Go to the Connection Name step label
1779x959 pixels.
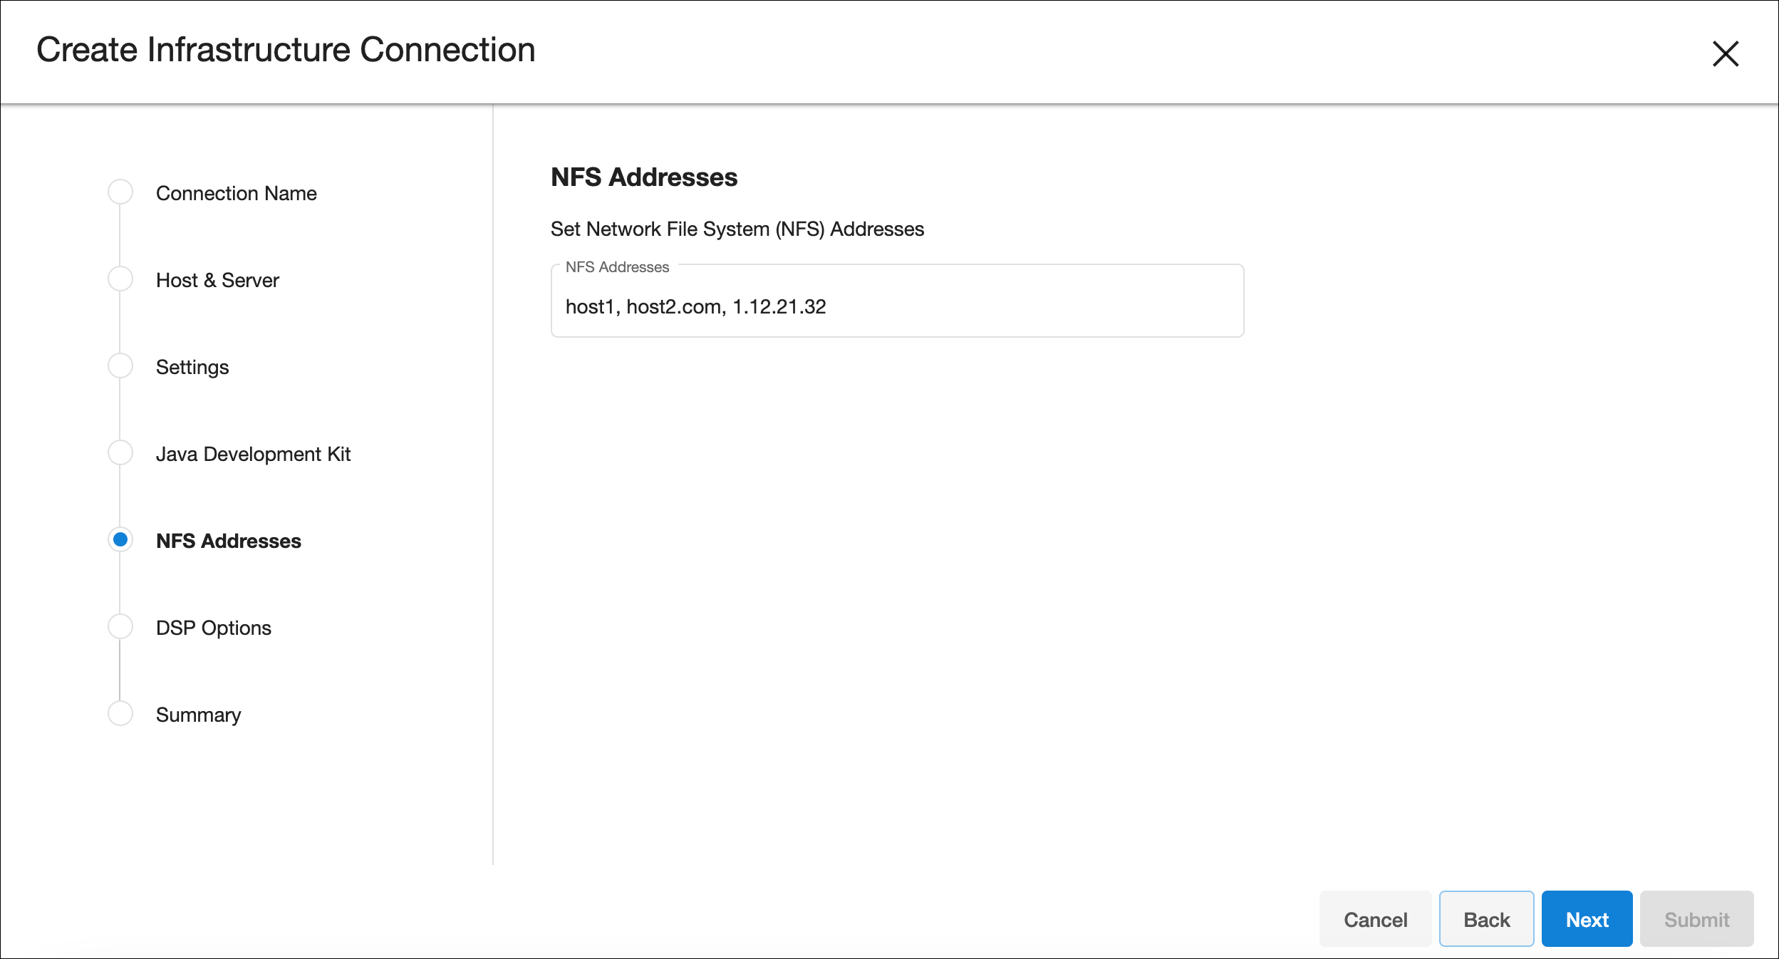click(x=236, y=194)
